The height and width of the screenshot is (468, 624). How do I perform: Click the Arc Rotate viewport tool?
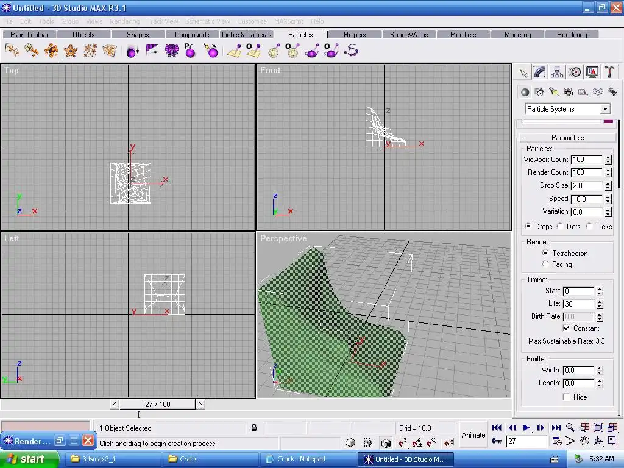tap(598, 441)
